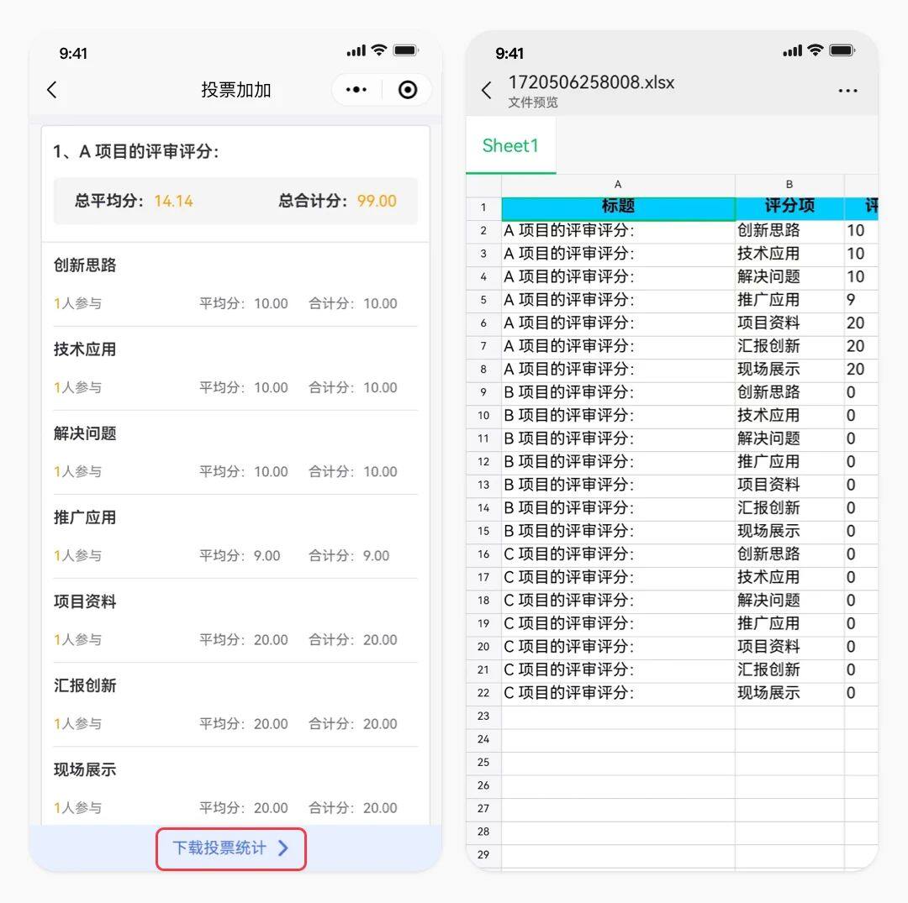908x903 pixels.
Task: Select the 标题 header cell
Action: (618, 207)
